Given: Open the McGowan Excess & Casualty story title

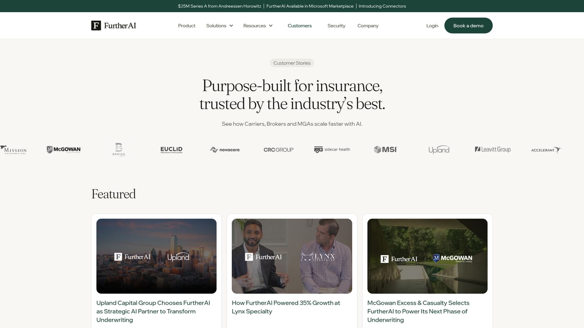Looking at the screenshot, I should click(418, 311).
